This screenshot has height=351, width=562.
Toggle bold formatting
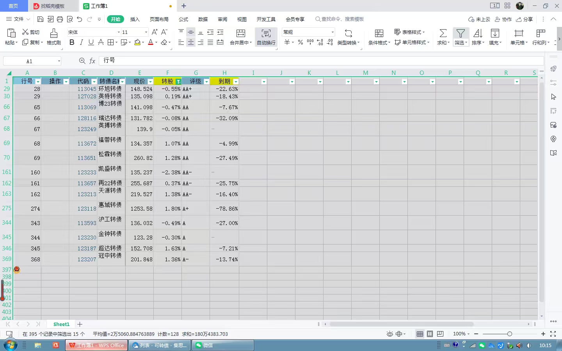pos(72,43)
